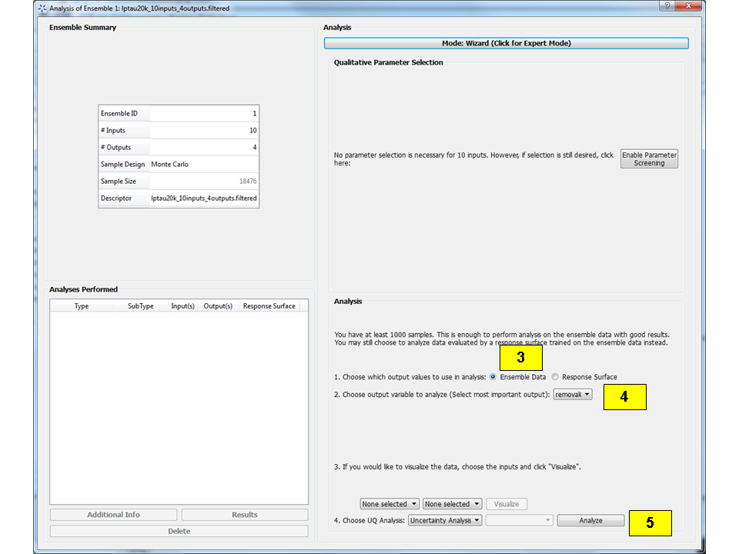739x554 pixels.
Task: Click the Visualize button
Action: [x=506, y=503]
